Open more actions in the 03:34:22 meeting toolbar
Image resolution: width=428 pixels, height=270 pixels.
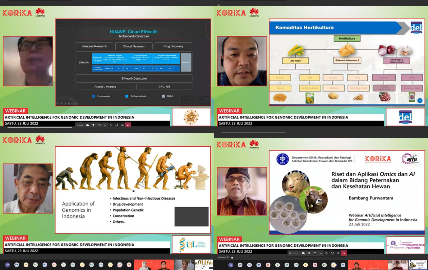321,253
